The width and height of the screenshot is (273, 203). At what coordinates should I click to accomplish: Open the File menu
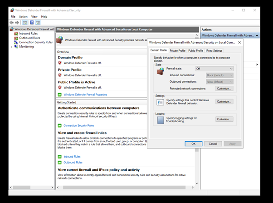[x=13, y=16]
